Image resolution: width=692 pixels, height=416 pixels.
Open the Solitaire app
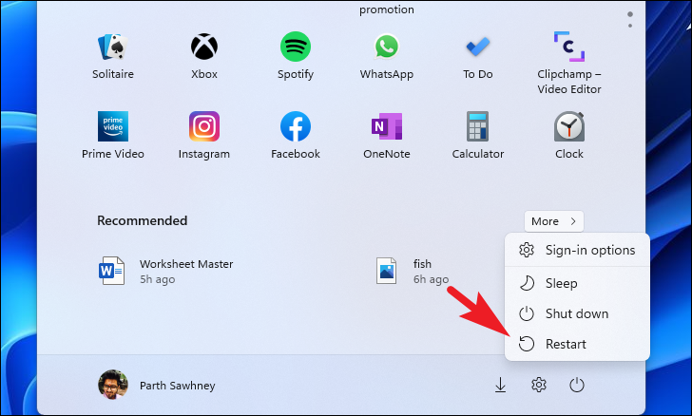click(113, 56)
